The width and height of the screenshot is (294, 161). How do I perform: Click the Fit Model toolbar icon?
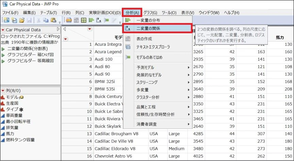pyautogui.click(x=106, y=20)
